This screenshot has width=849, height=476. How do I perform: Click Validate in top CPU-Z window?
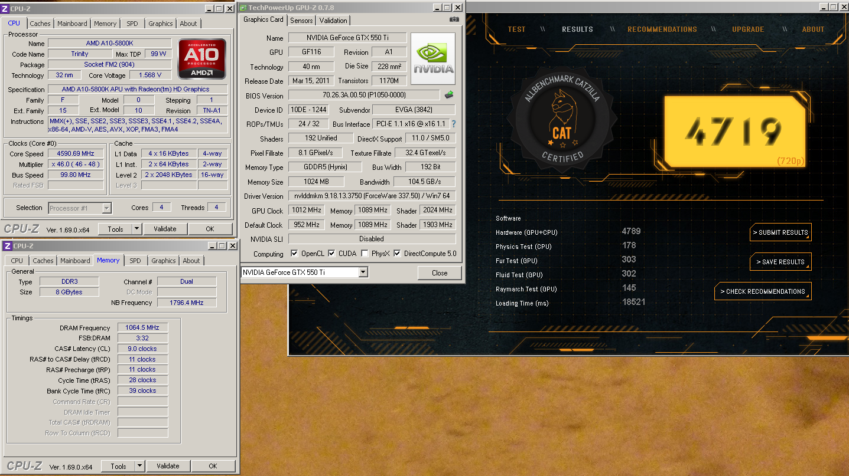tap(165, 229)
